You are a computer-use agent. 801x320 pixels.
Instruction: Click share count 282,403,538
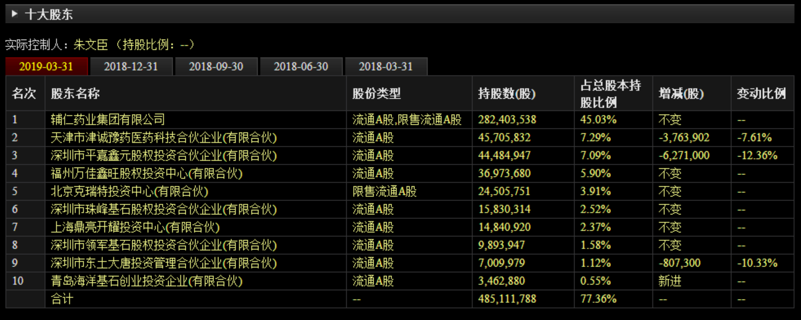point(507,120)
